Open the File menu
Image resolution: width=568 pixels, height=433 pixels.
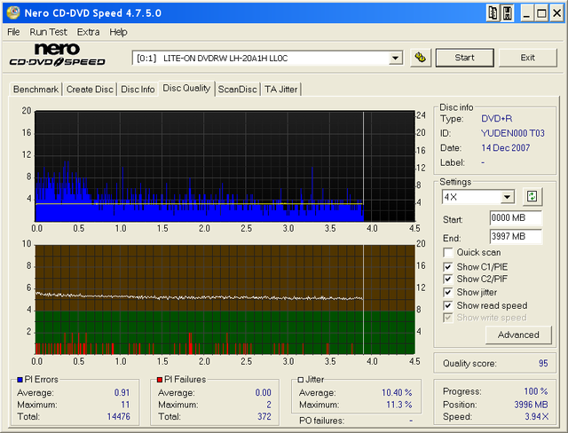pos(14,32)
